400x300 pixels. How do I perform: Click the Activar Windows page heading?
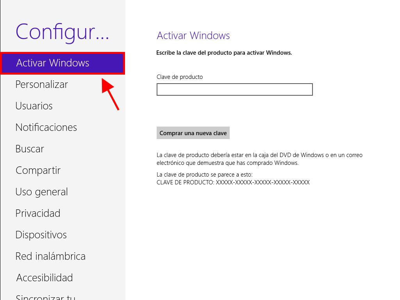click(193, 36)
